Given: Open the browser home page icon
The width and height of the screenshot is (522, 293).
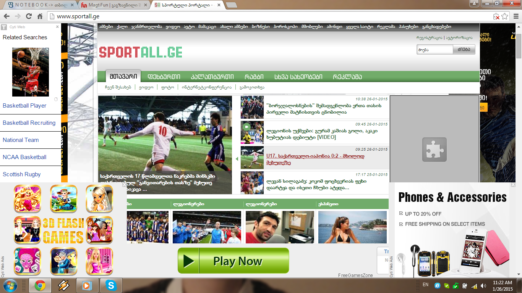Looking at the screenshot, I should [40, 16].
